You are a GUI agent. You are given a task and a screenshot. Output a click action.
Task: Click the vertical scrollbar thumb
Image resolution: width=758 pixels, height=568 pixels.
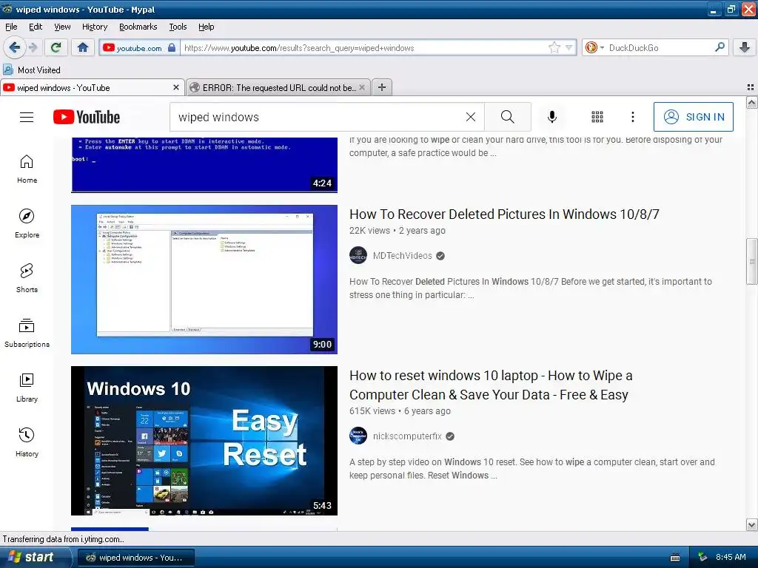(x=751, y=261)
